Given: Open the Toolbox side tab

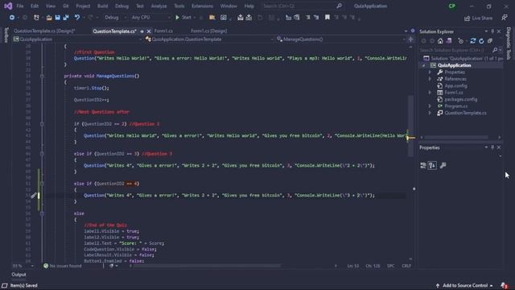Looking at the screenshot, I should tap(6, 35).
